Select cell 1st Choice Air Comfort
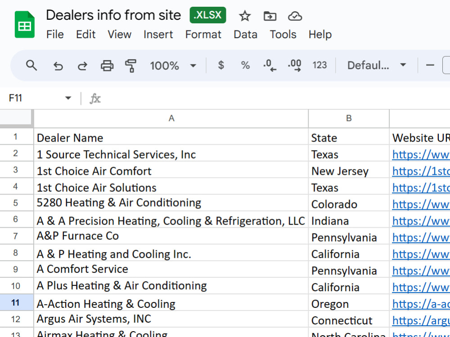Viewport: 450px width, 337px height. tap(171, 170)
